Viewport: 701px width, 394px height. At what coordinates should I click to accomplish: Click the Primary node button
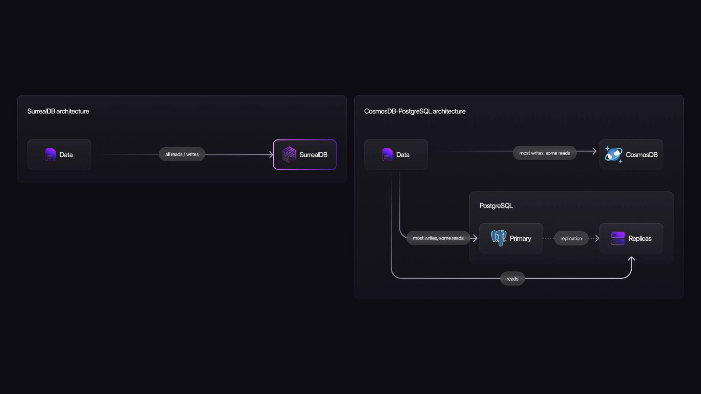[x=511, y=238]
